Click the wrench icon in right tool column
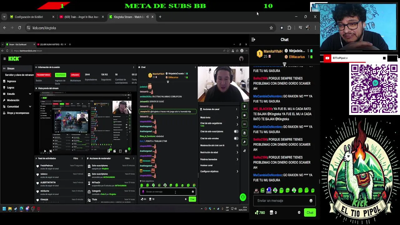Screen dimensions: 400x225 pos(244,142)
